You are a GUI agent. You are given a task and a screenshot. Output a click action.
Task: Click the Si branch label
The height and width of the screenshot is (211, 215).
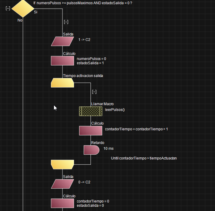(36, 12)
